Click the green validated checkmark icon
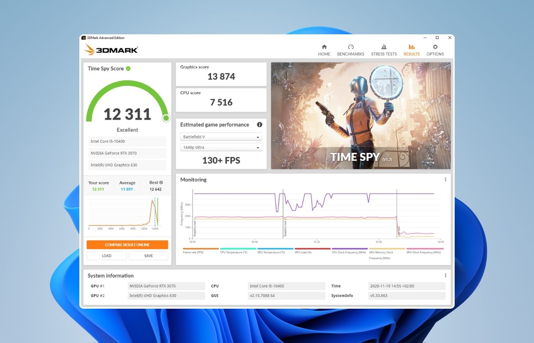The height and width of the screenshot is (343, 534). [128, 69]
